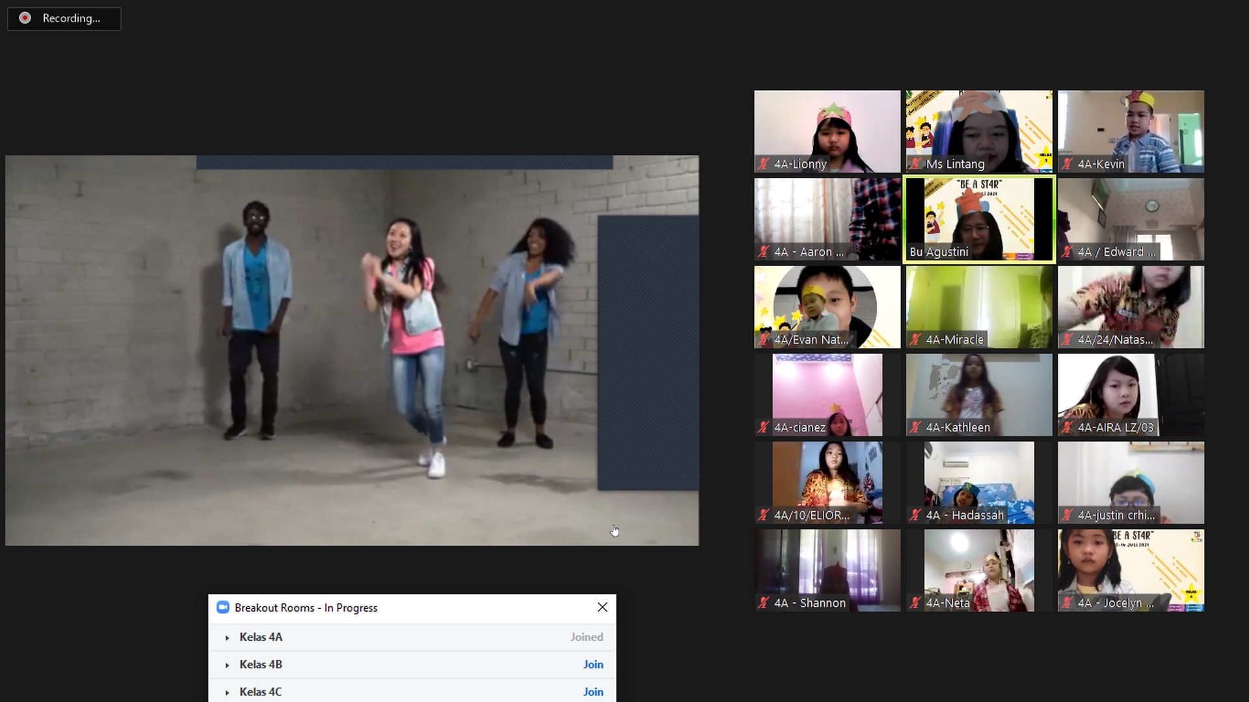Join the Kelas 4B breakout room
Viewport: 1249px width, 702px height.
tap(593, 664)
